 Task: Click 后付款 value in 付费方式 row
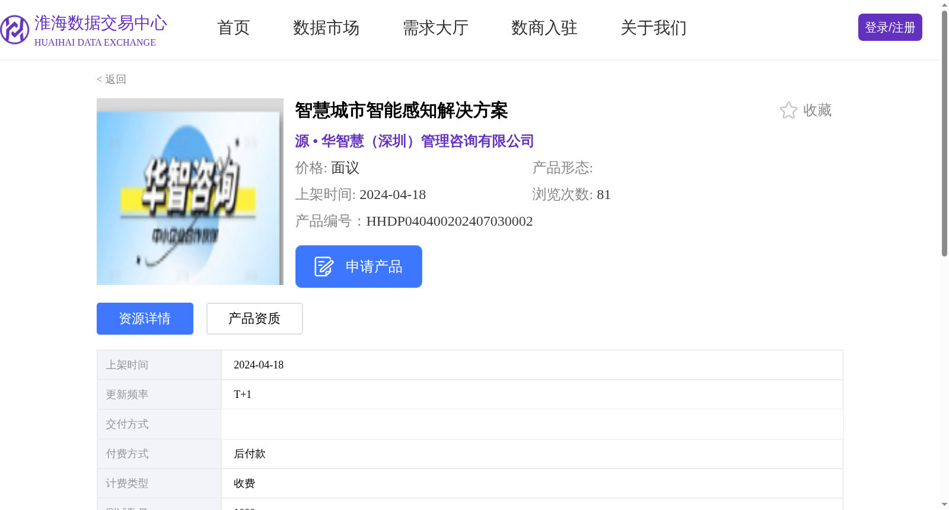[250, 454]
